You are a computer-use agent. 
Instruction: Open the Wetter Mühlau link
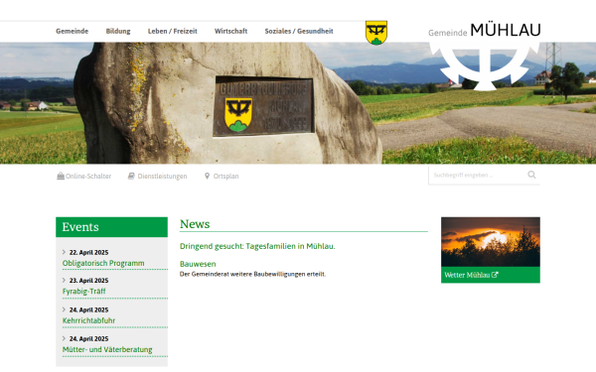click(467, 275)
